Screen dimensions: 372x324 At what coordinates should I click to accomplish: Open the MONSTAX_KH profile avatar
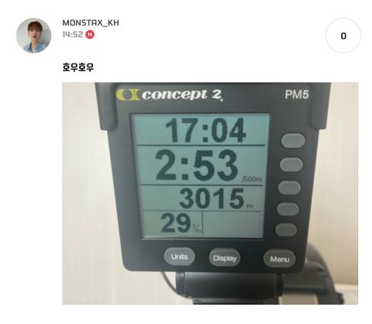point(33,36)
